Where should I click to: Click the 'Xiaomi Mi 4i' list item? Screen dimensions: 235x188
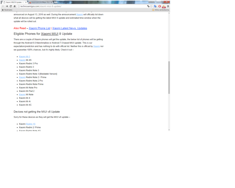(25, 101)
